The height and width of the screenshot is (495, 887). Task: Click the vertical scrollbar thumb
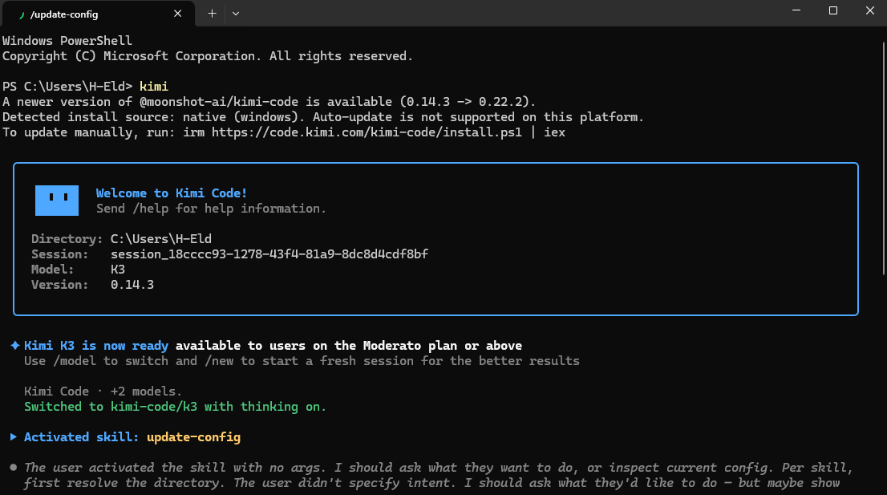pyautogui.click(x=884, y=158)
